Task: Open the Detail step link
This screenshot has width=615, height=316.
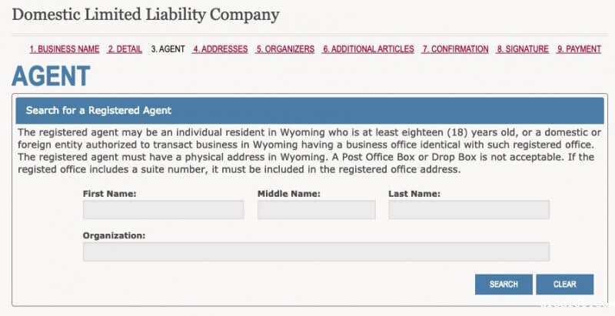Action: pyautogui.click(x=125, y=49)
